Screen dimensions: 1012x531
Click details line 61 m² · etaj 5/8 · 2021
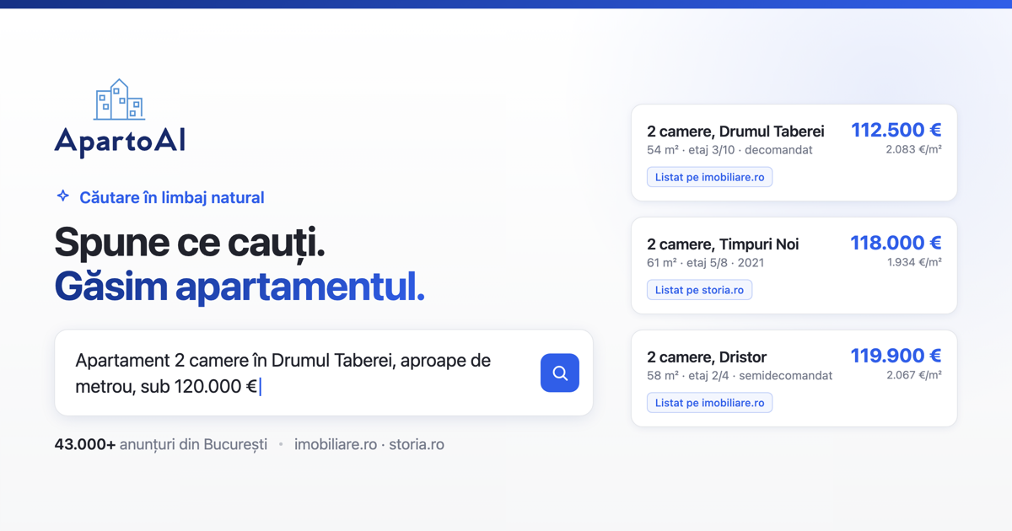(706, 263)
